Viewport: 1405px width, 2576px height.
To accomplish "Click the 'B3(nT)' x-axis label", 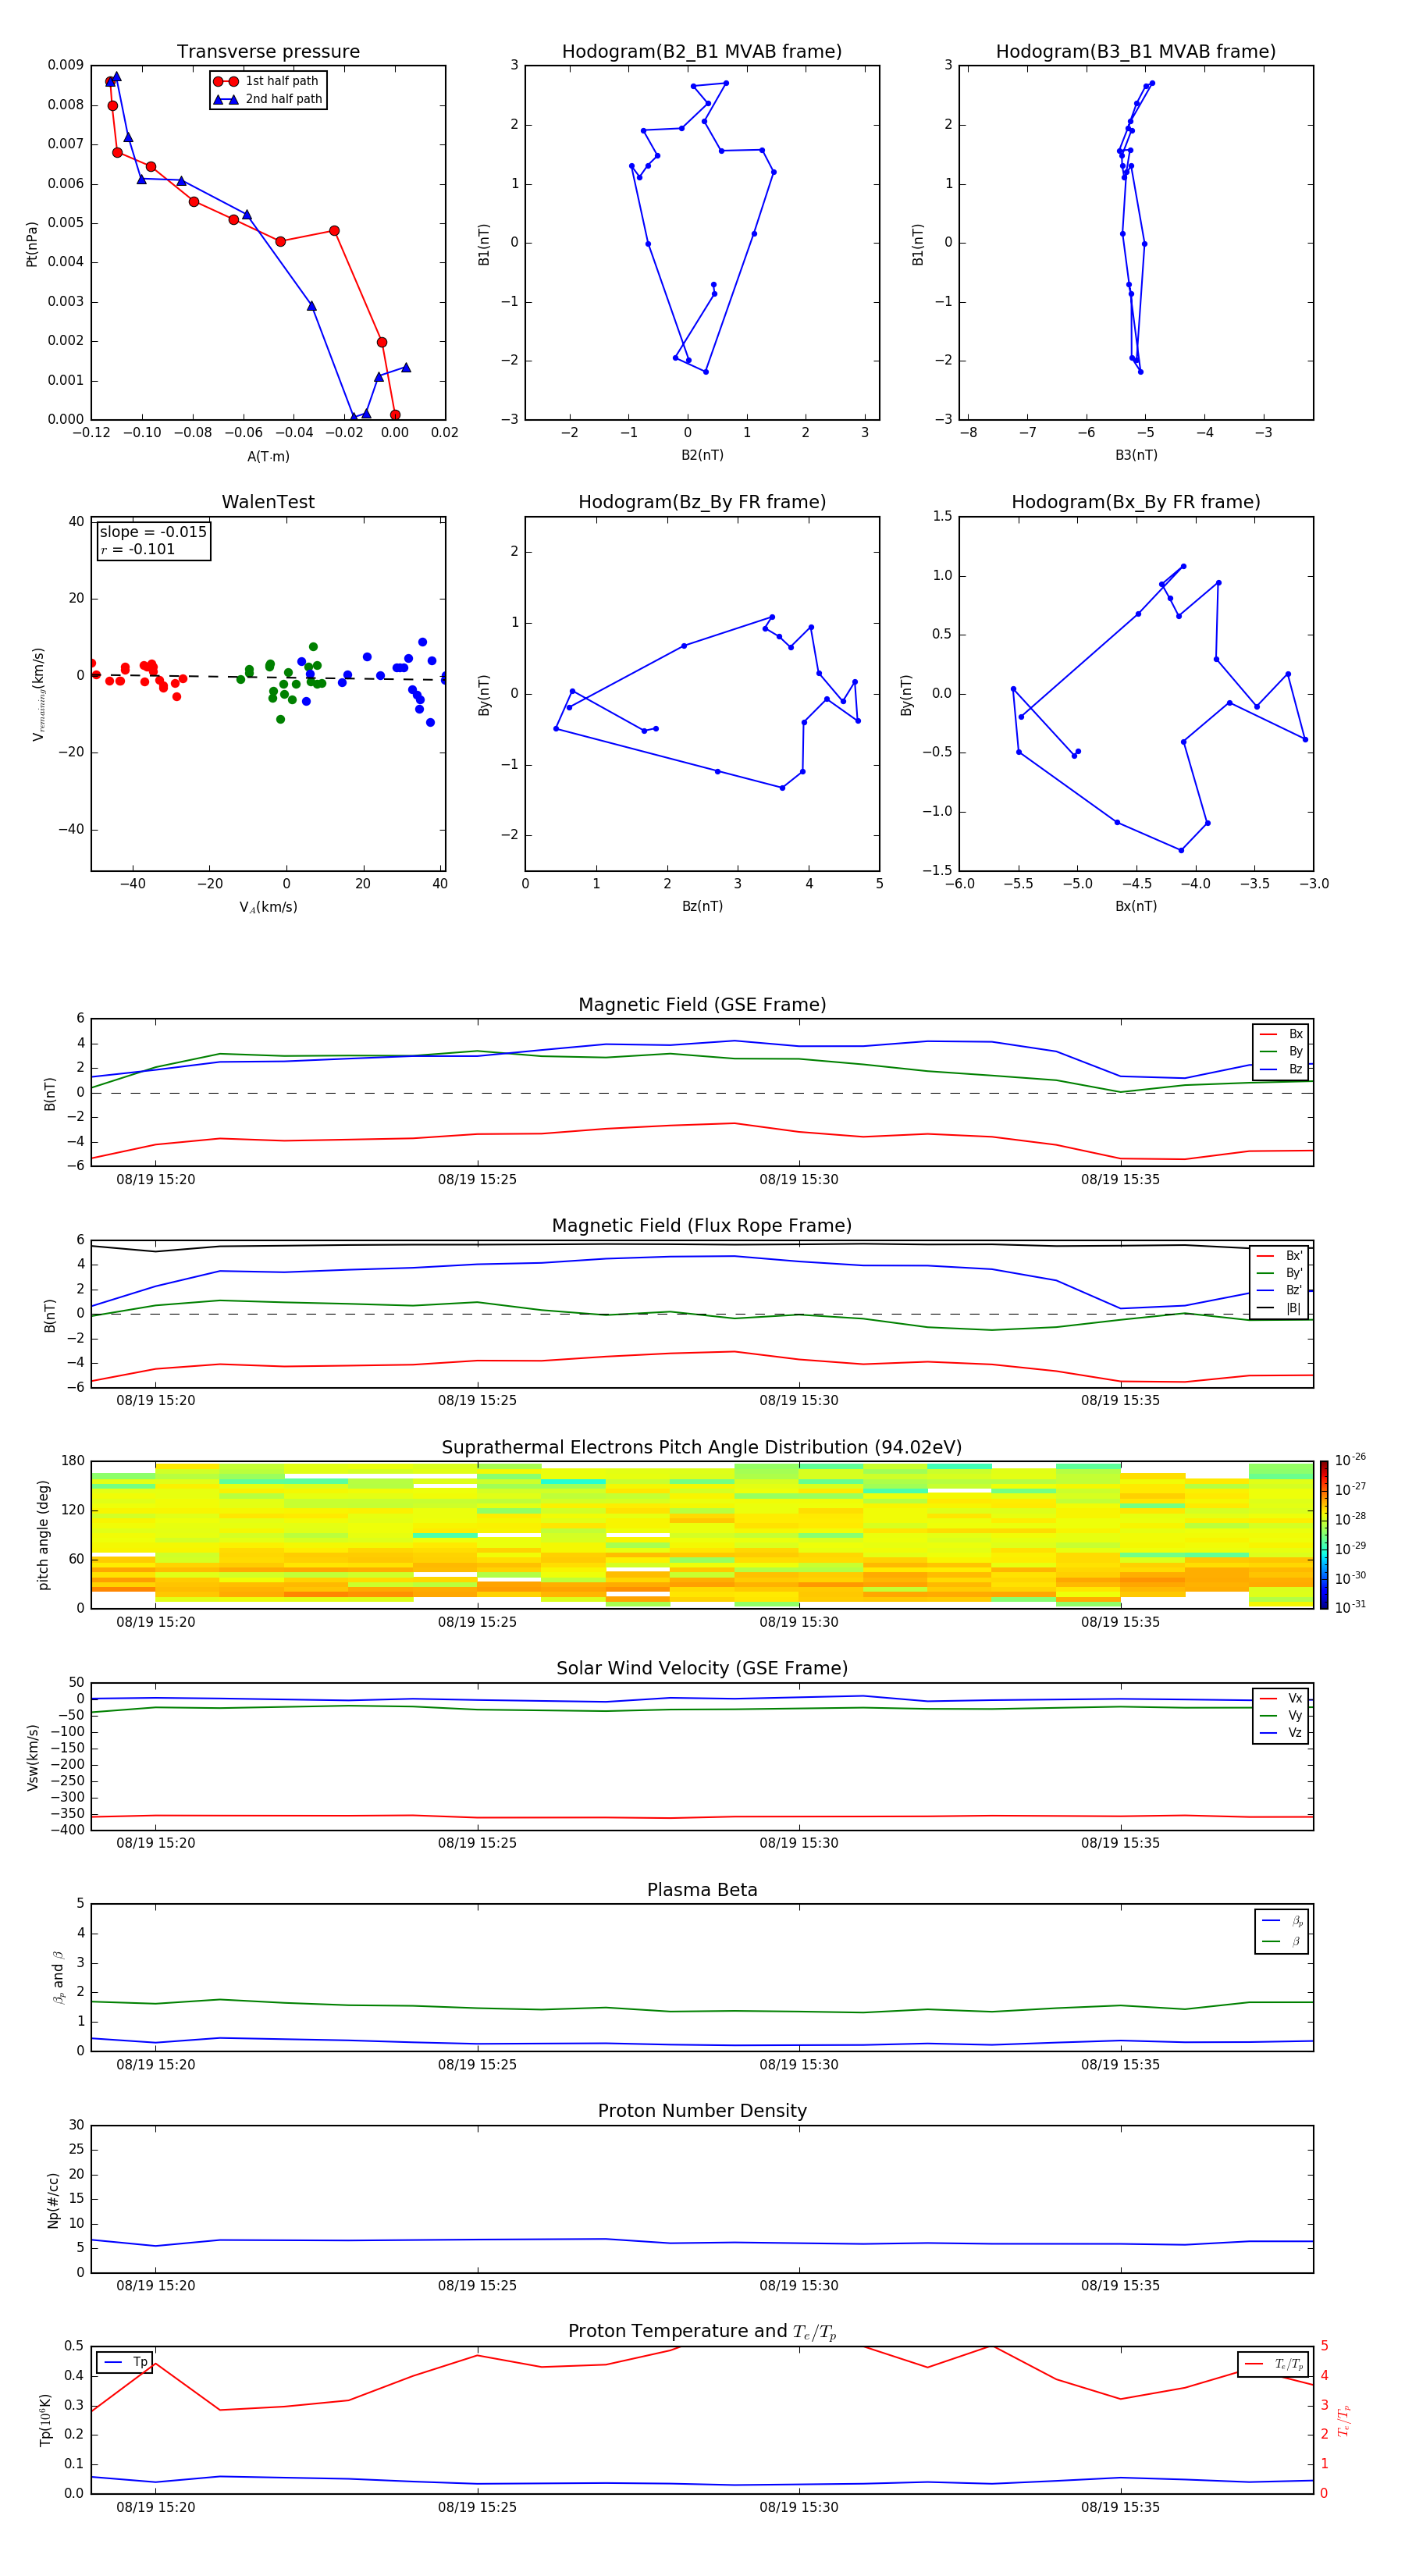I will (1136, 455).
